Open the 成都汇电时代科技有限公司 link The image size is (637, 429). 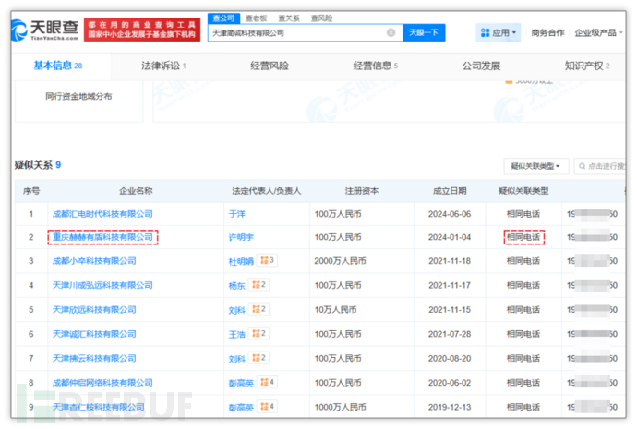(101, 213)
